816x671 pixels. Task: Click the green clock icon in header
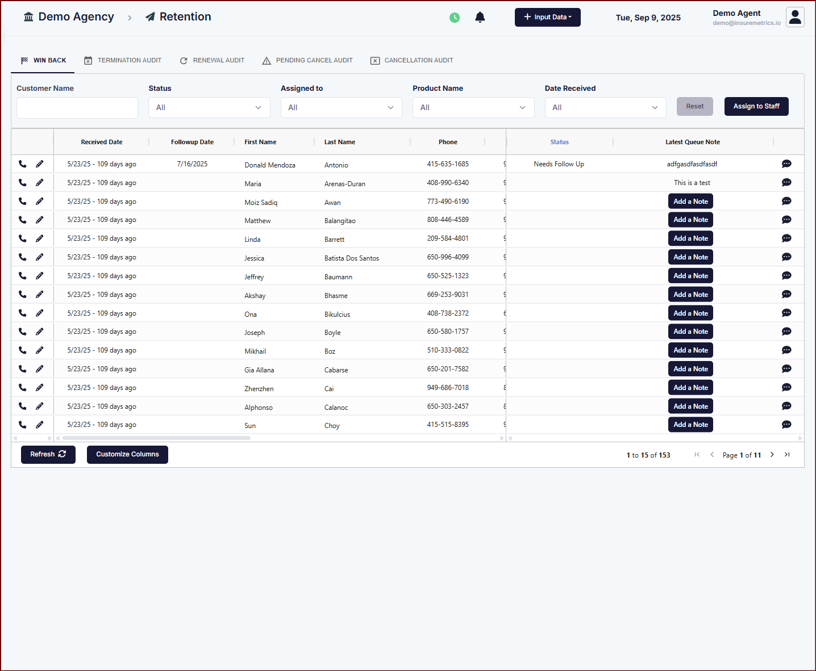[455, 18]
